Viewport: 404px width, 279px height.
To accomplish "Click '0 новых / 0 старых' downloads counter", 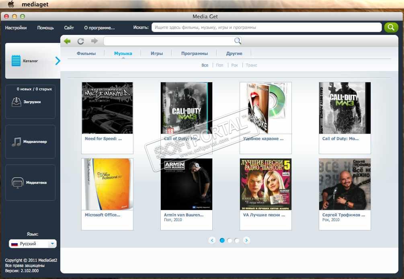I will click(34, 89).
